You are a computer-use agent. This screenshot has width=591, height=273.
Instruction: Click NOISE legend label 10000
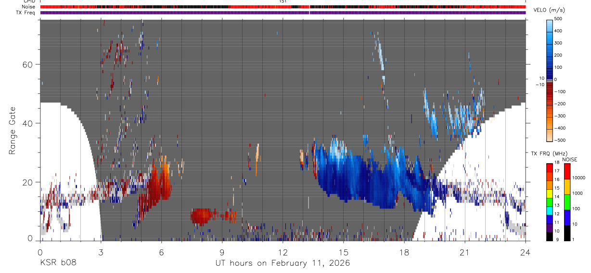(x=578, y=178)
